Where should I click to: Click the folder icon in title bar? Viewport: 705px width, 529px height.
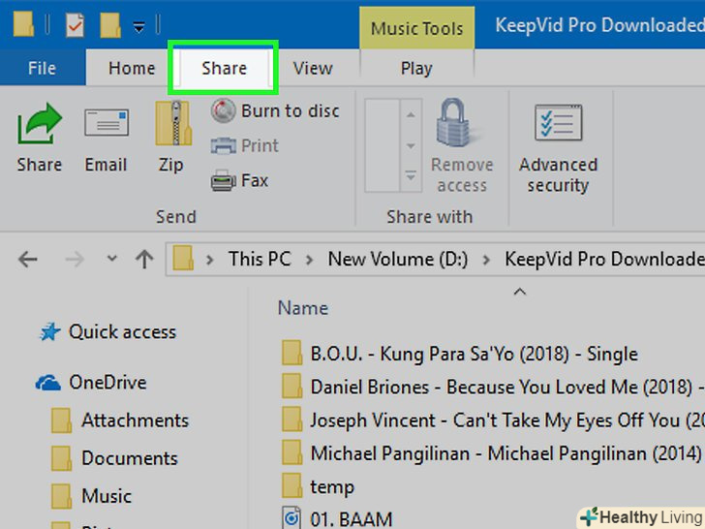click(24, 23)
